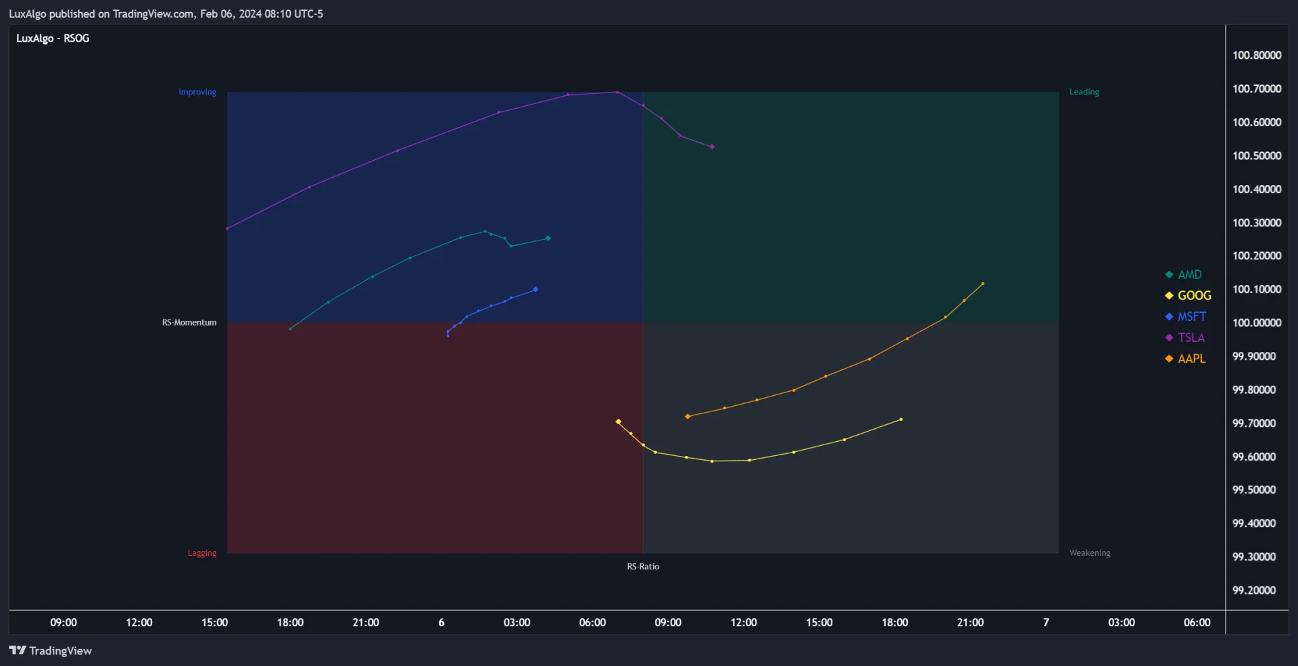Screen dimensions: 1298x666
Task: Click the TSLA trail head diamond
Action: coord(712,147)
